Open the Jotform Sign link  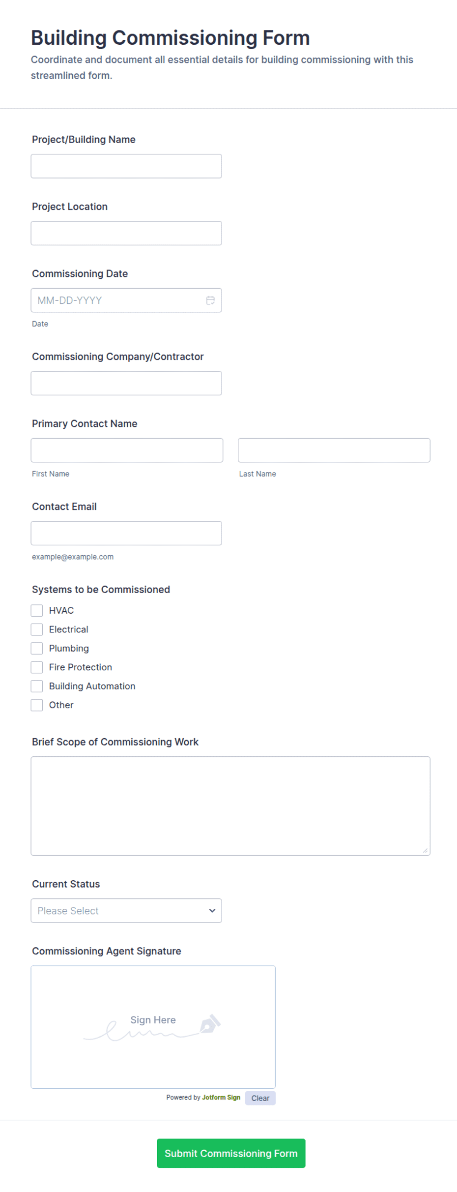(x=221, y=1097)
